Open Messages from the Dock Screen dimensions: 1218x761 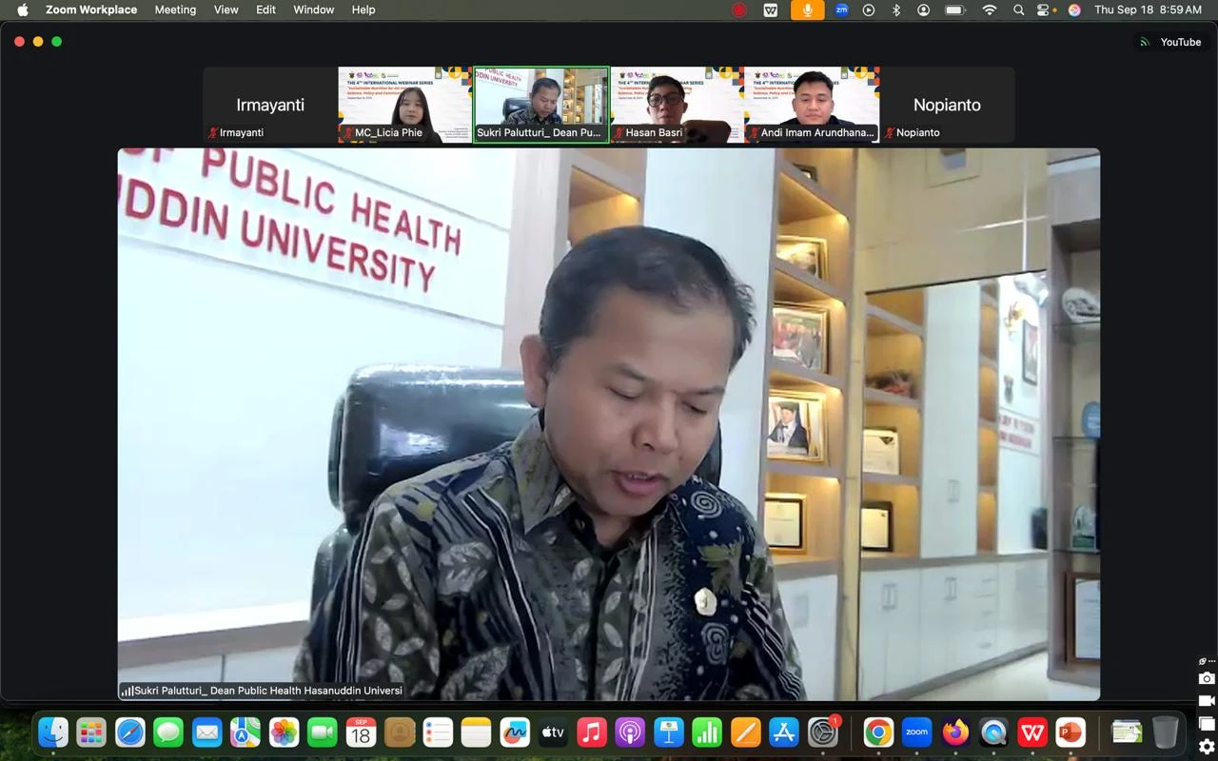coord(168,732)
